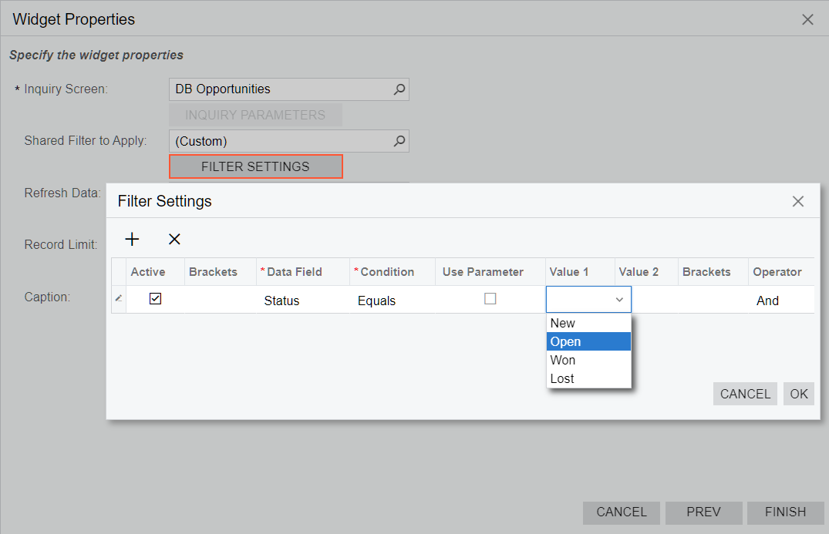
Task: Cancel the Filter Settings dialog
Action: (744, 394)
